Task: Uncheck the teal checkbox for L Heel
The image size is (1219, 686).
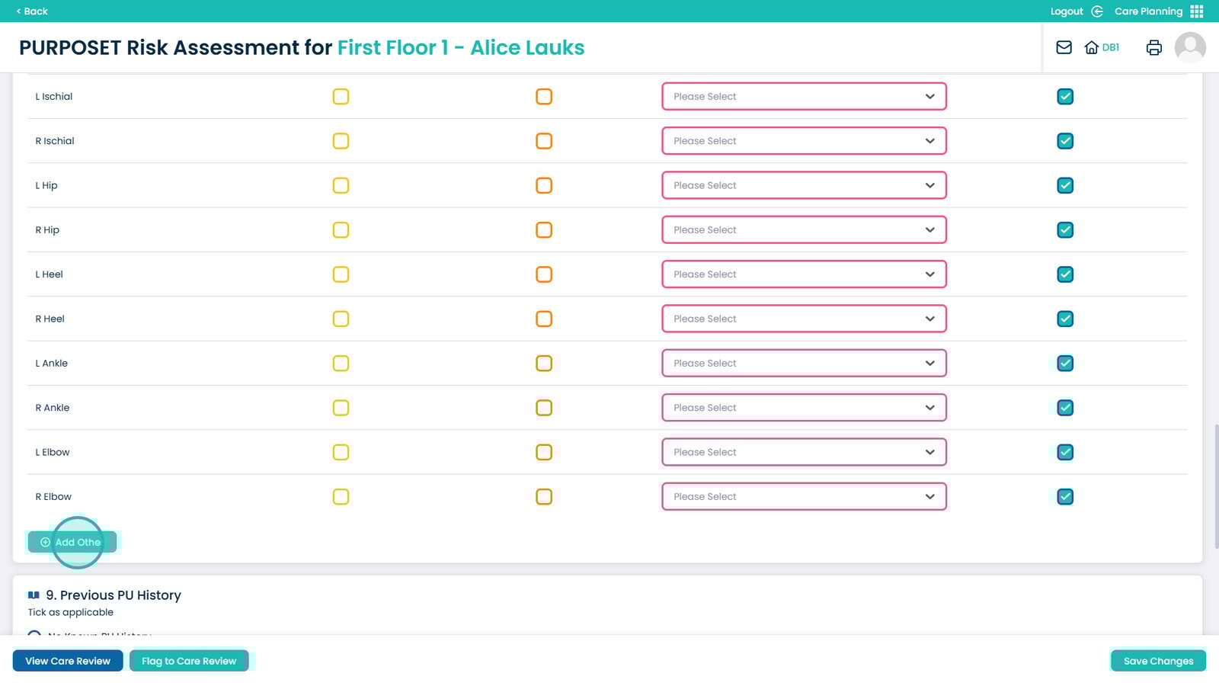Action: tap(1065, 274)
